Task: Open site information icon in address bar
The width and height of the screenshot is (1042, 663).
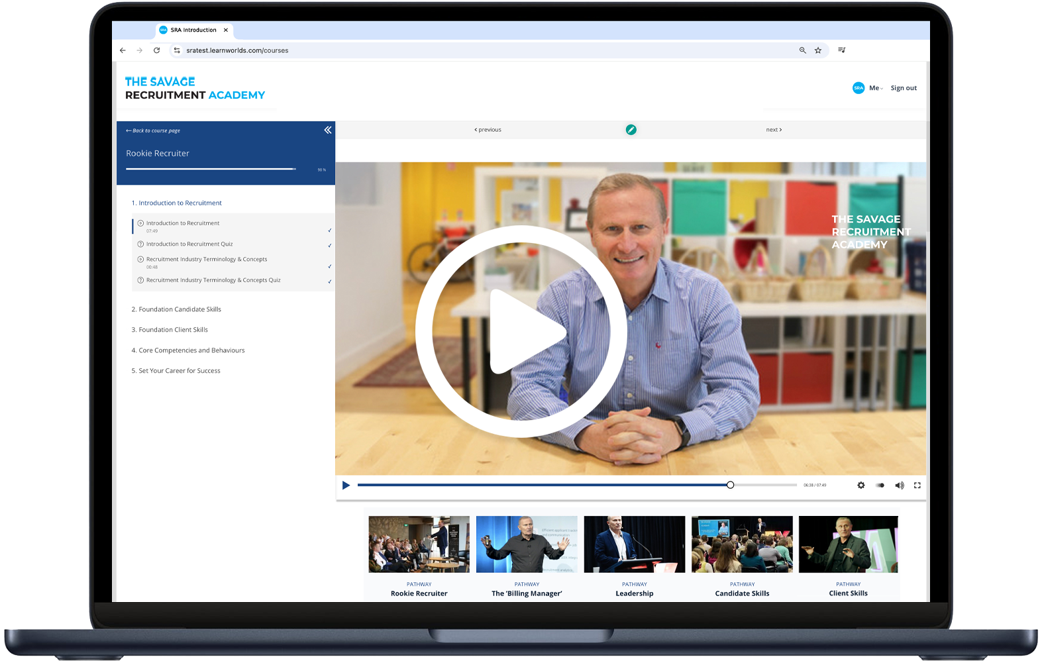Action: pos(177,50)
